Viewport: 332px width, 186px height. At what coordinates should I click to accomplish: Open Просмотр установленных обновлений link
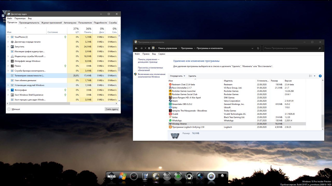[150, 69]
